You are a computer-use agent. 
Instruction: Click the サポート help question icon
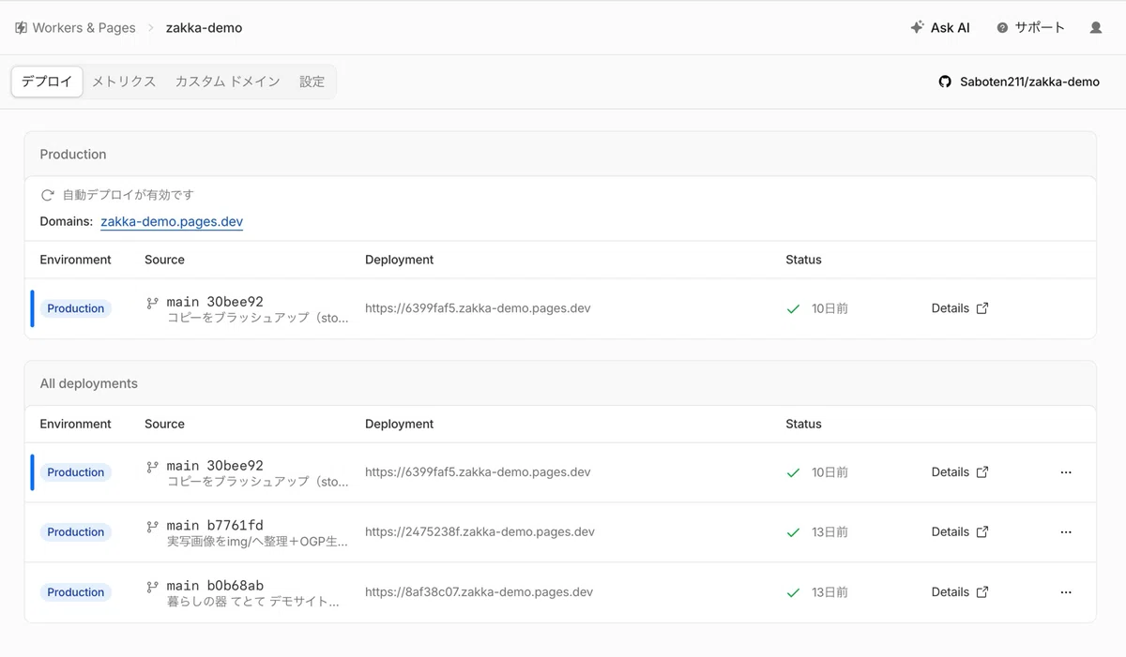[1002, 28]
